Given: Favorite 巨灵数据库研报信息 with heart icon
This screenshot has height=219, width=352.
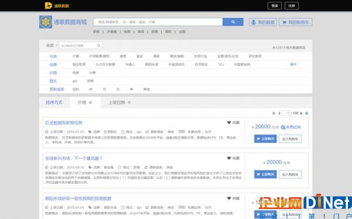Looking at the screenshot, I should pyautogui.click(x=229, y=123).
